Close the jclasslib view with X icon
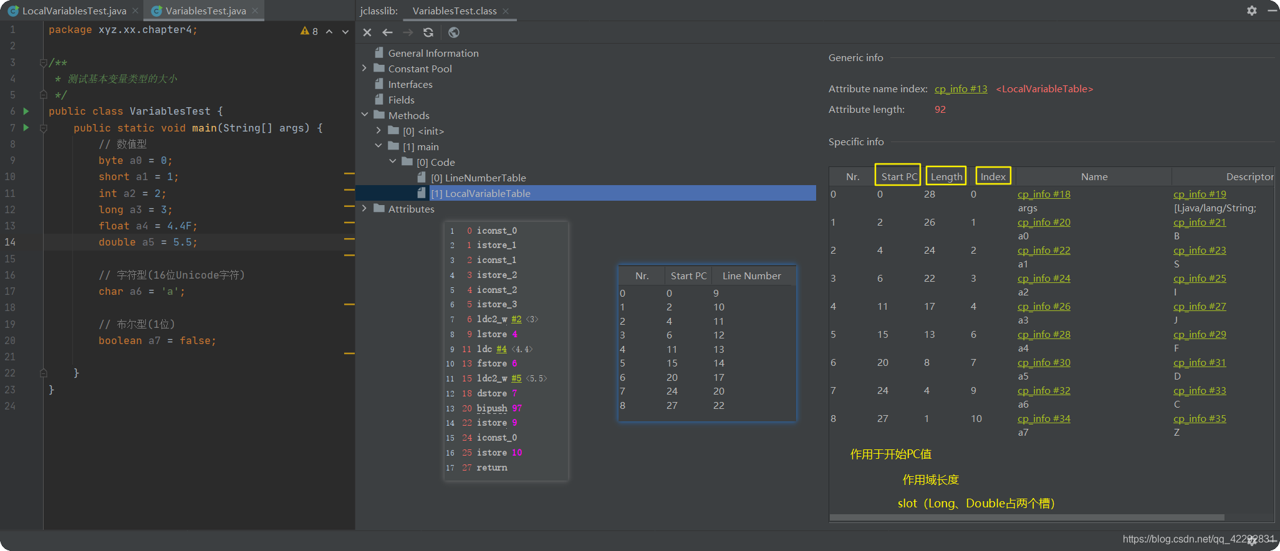This screenshot has height=551, width=1280. [x=367, y=32]
